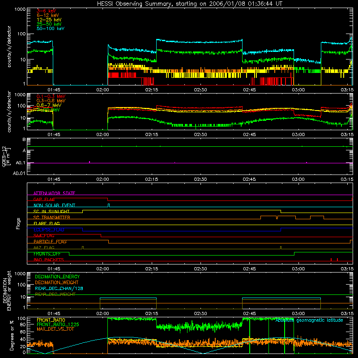Click '01:45' time label under decimation panel
The width and height of the screenshot is (358, 358).
[54, 314]
